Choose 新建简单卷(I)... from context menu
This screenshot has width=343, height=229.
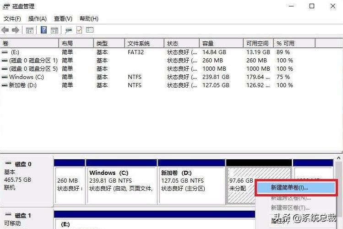pos(296,188)
